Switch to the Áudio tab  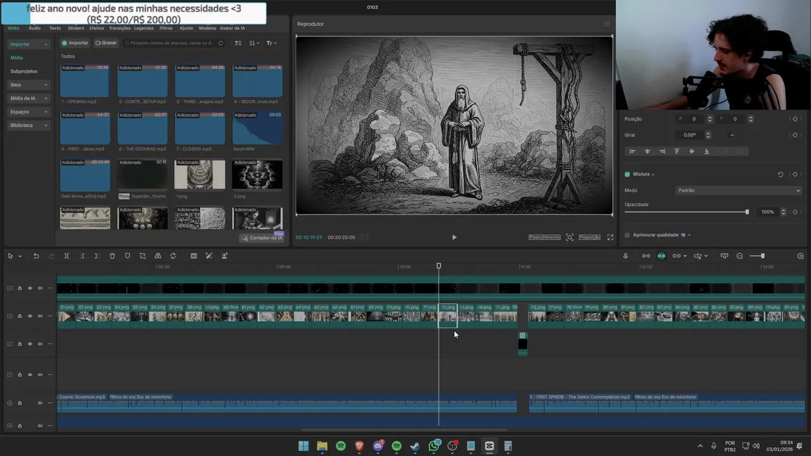(x=34, y=28)
